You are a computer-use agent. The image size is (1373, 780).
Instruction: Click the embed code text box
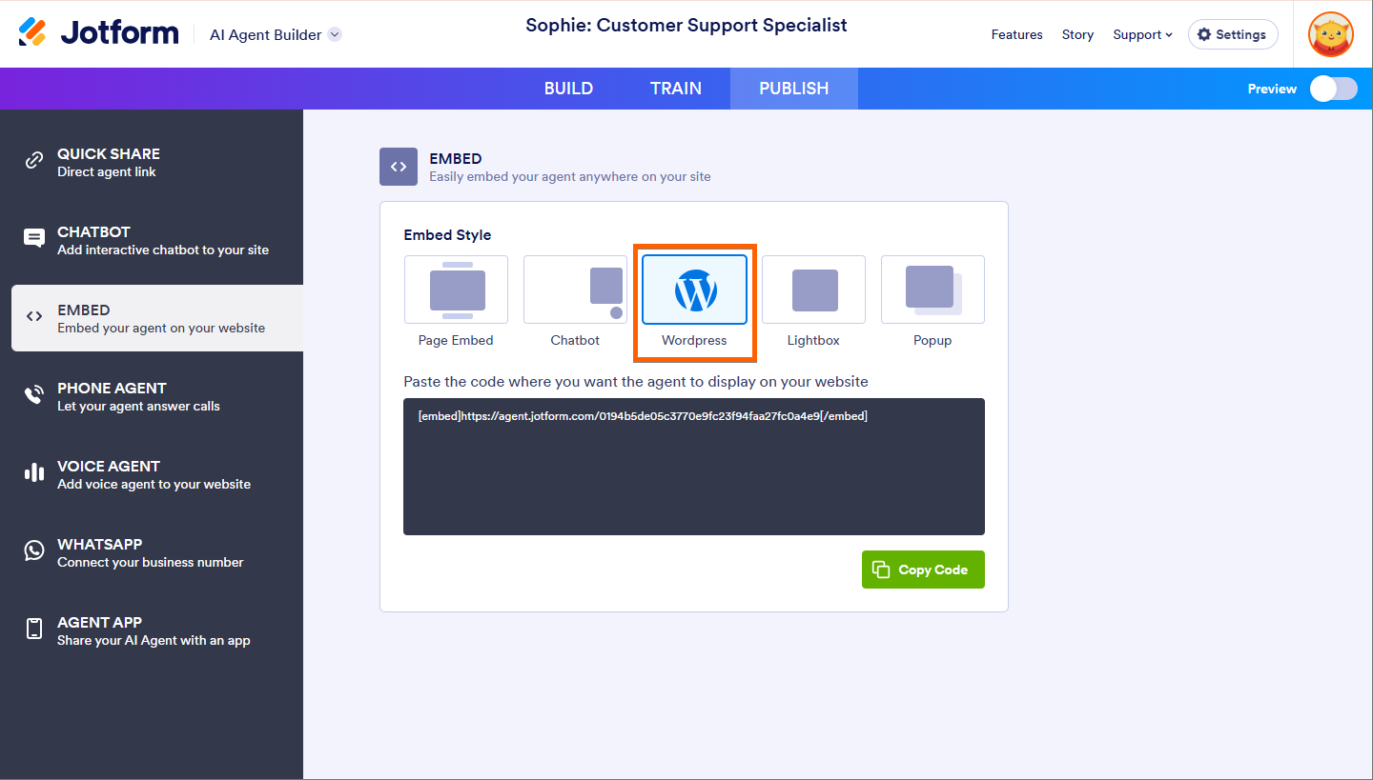click(x=694, y=467)
